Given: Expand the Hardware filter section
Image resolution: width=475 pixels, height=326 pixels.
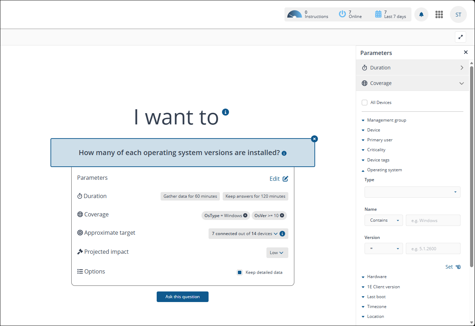Looking at the screenshot, I should [377, 277].
